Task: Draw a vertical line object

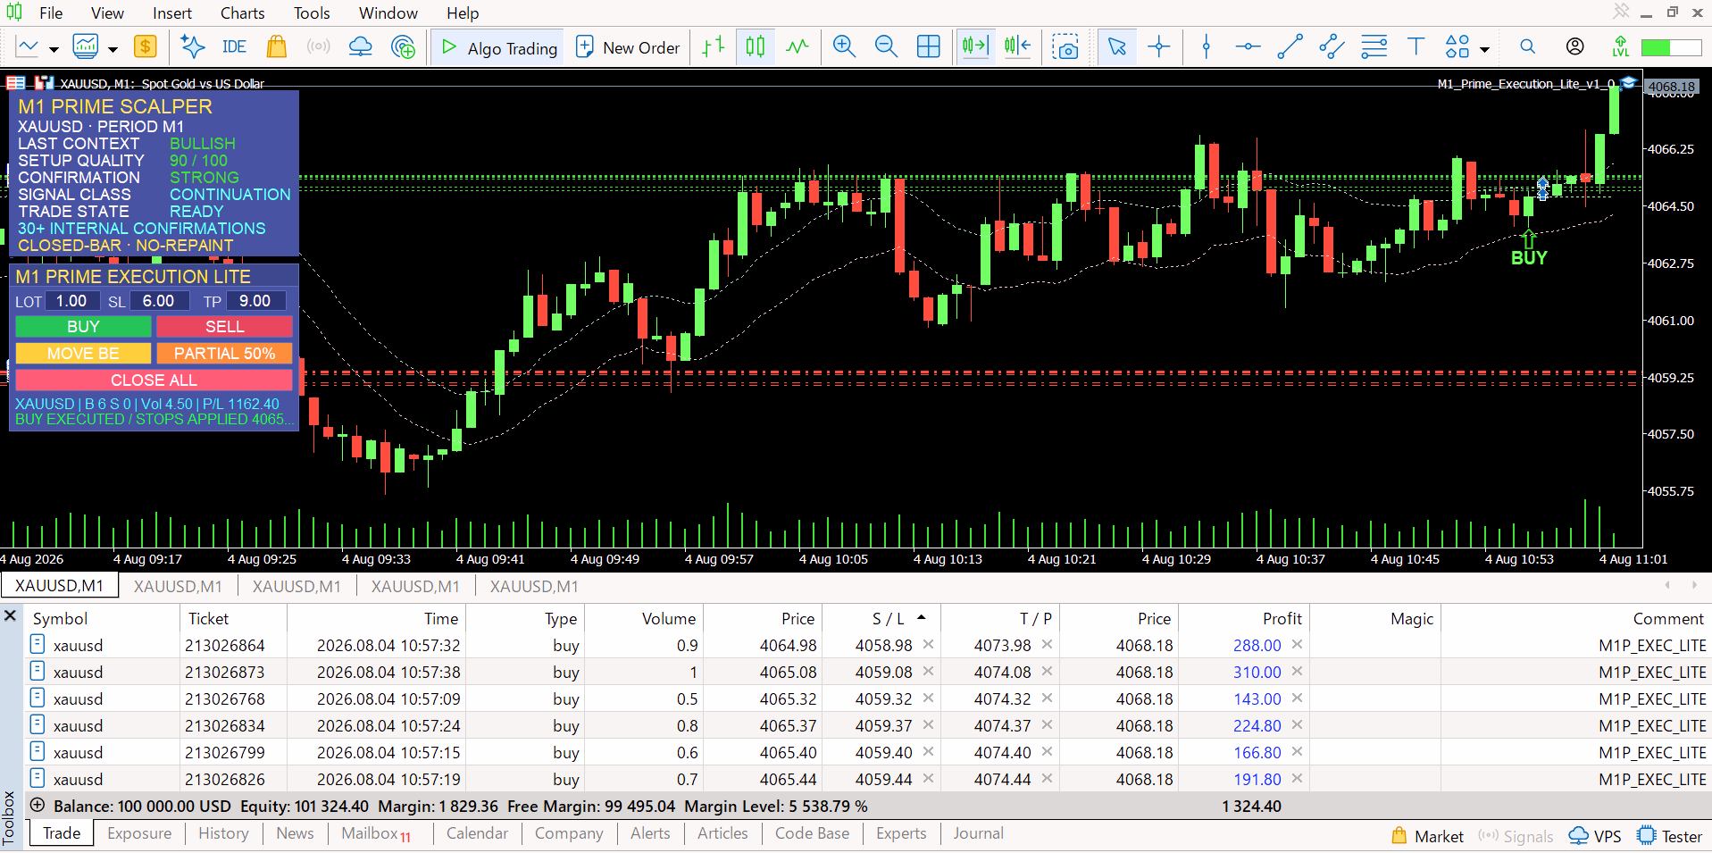Action: point(1207,47)
